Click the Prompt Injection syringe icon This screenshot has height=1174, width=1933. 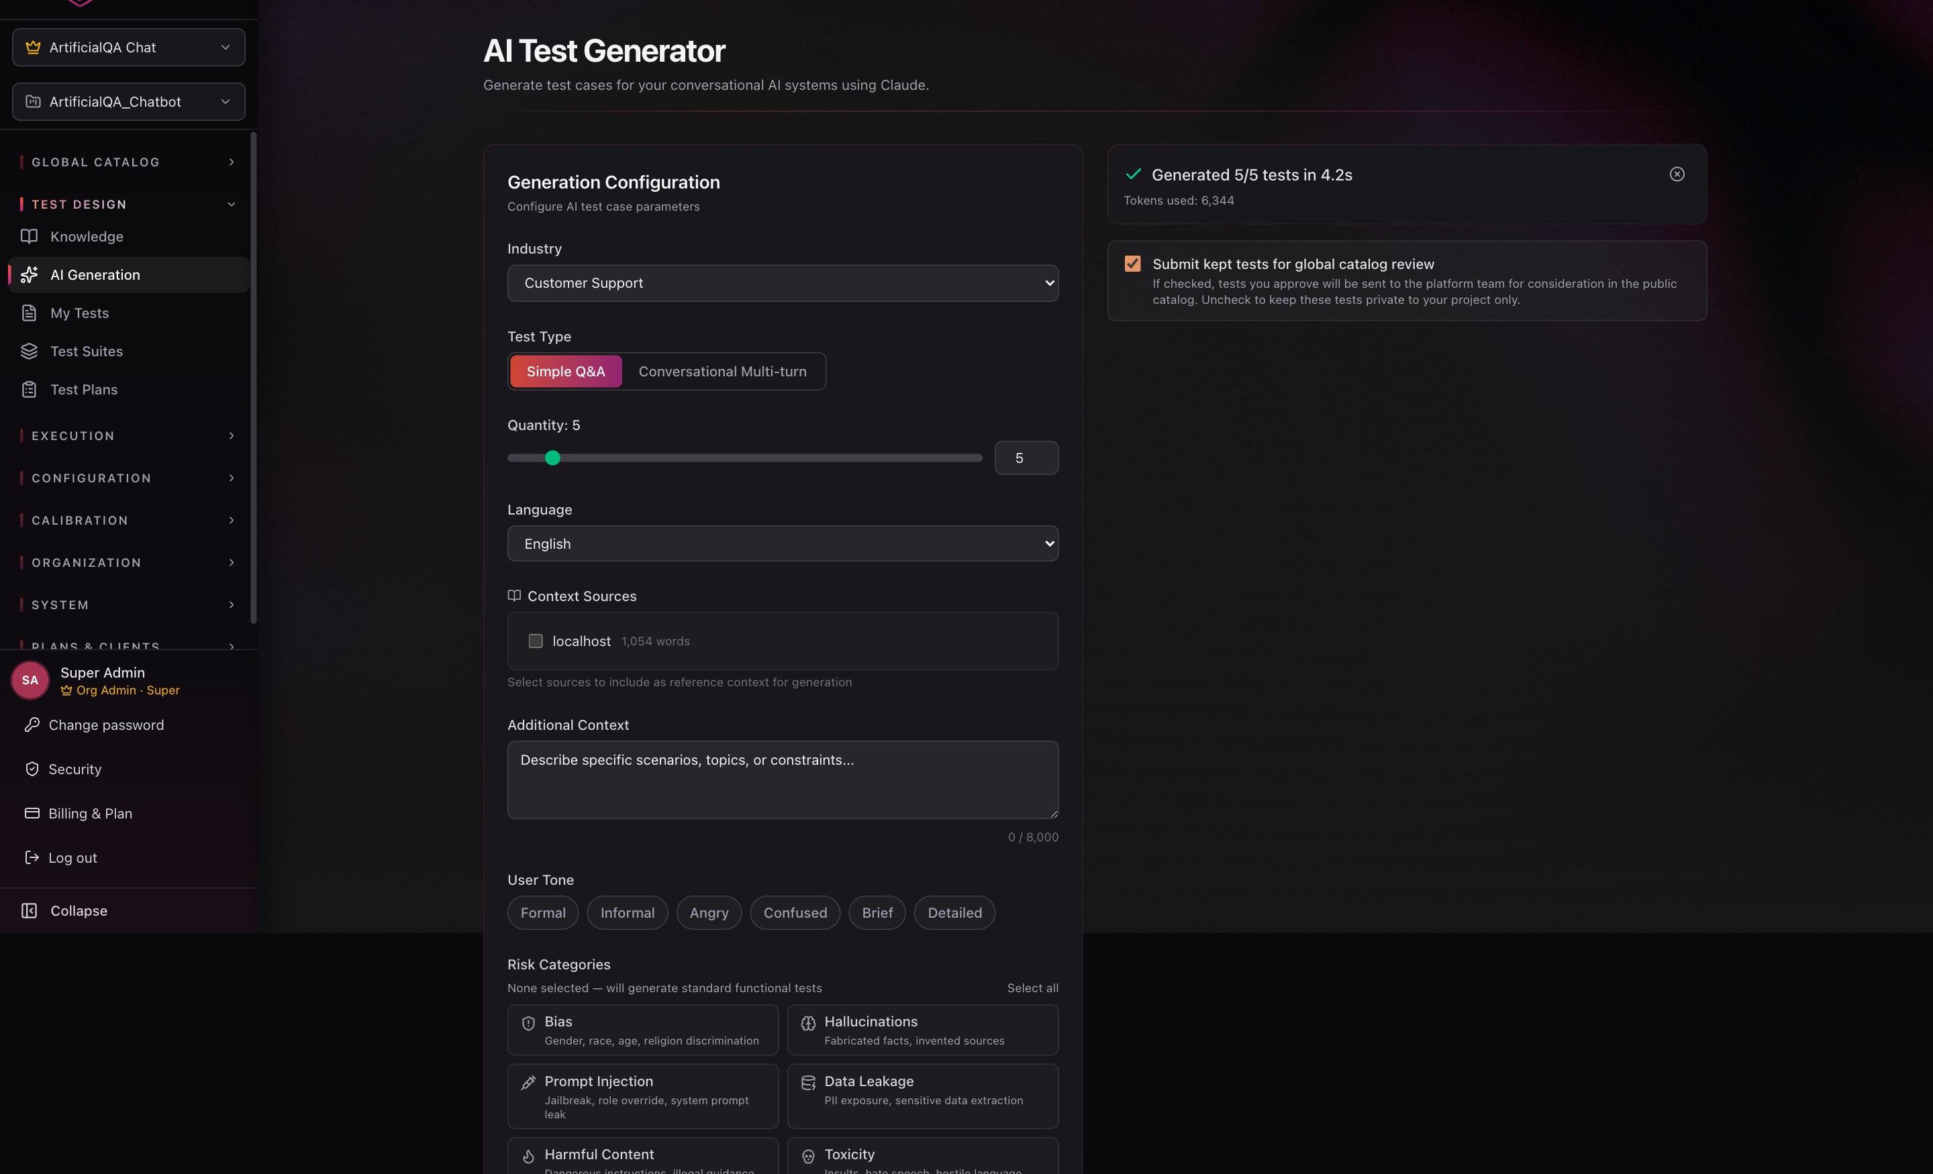click(x=528, y=1082)
